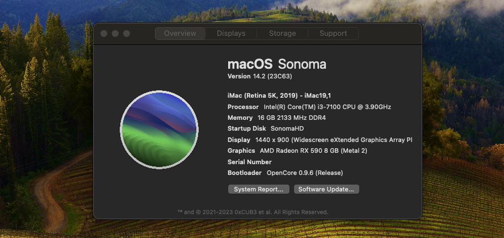This screenshot has height=238, width=504.
Task: Minimize the About window
Action: (x=115, y=34)
